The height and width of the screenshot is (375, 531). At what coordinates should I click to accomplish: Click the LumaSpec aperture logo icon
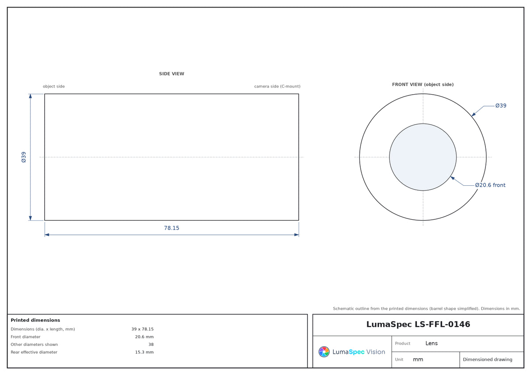click(x=324, y=352)
